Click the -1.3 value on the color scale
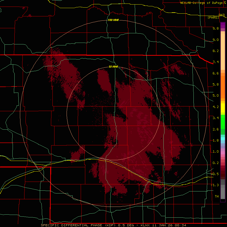Viewport: 227px width, 227px height. click(215, 185)
